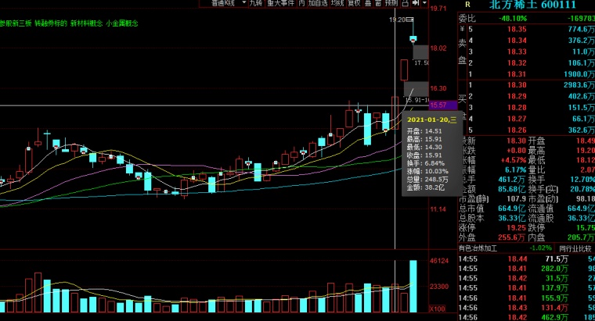This screenshot has height=321, width=595.
Task: Open the 小金属概念 concept tag
Action: [x=122, y=24]
